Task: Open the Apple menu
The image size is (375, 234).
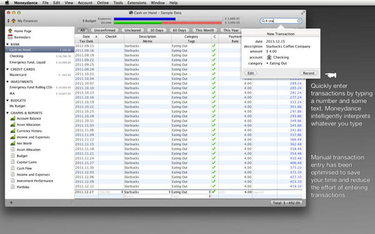Action: (7, 3)
